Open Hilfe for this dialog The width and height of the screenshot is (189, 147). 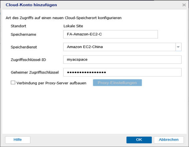[18, 140]
